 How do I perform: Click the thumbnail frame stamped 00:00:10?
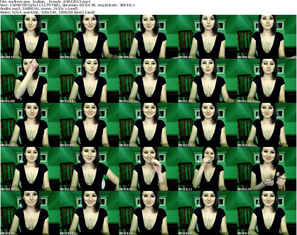tap(30, 37)
